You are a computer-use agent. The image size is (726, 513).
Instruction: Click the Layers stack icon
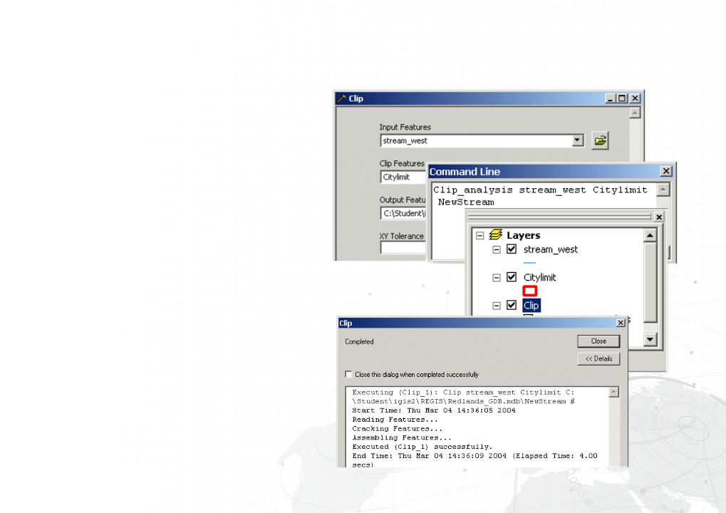[495, 234]
